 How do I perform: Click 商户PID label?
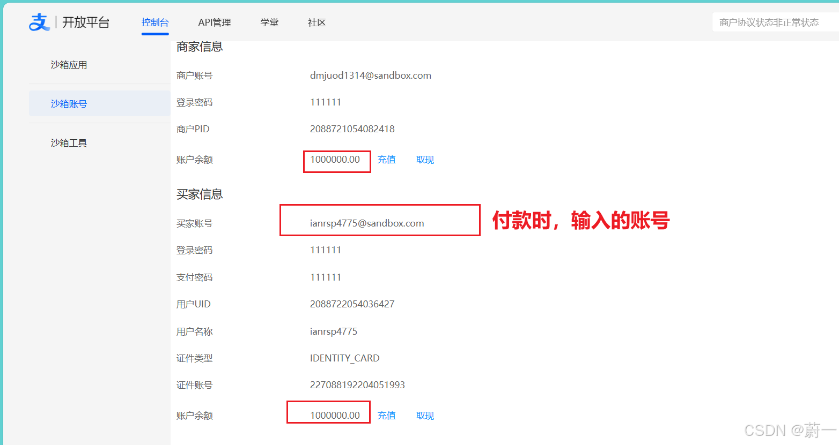[x=193, y=129]
